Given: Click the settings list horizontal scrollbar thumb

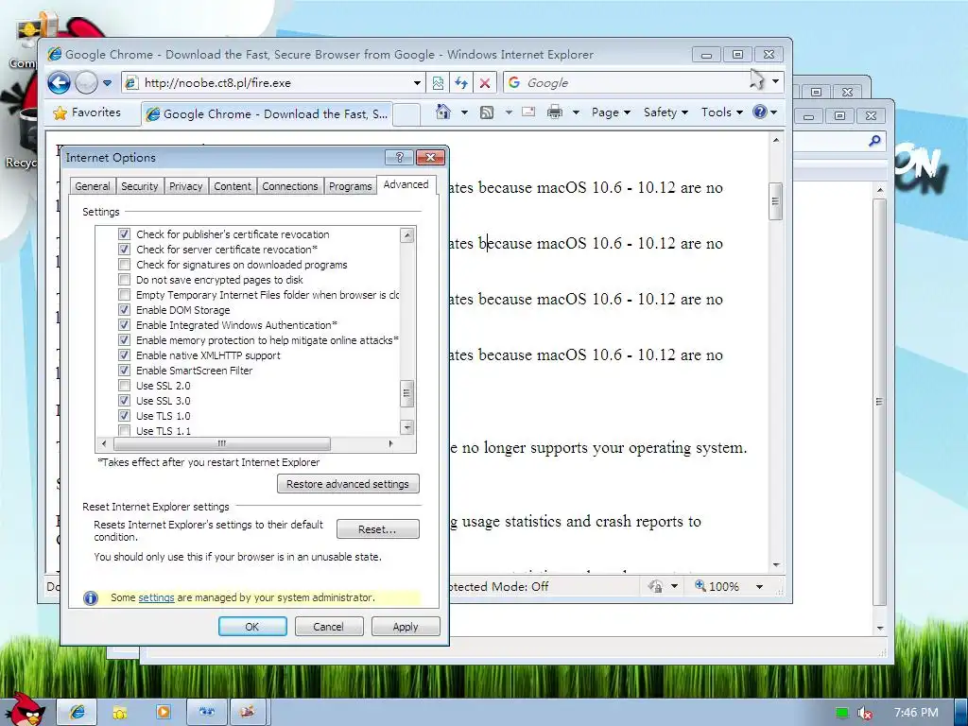Looking at the screenshot, I should pyautogui.click(x=222, y=443).
